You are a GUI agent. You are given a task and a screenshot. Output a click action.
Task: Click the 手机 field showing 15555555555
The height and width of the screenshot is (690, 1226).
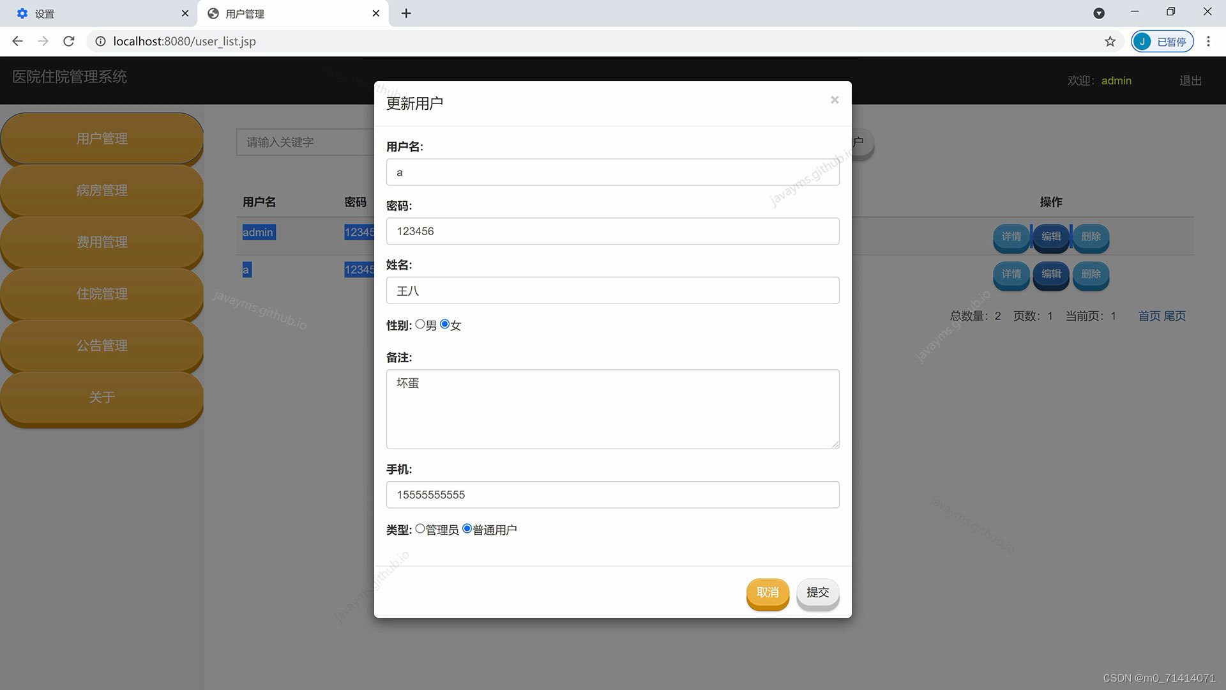pos(612,495)
